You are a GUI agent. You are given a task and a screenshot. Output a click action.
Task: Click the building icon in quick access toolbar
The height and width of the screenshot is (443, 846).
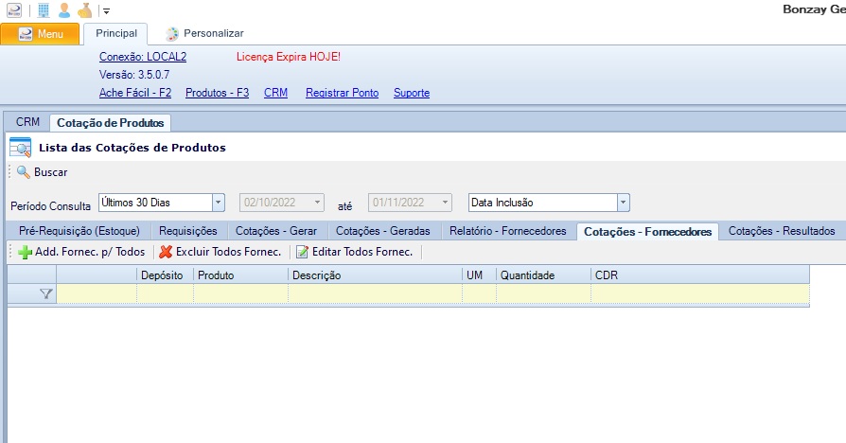click(44, 10)
